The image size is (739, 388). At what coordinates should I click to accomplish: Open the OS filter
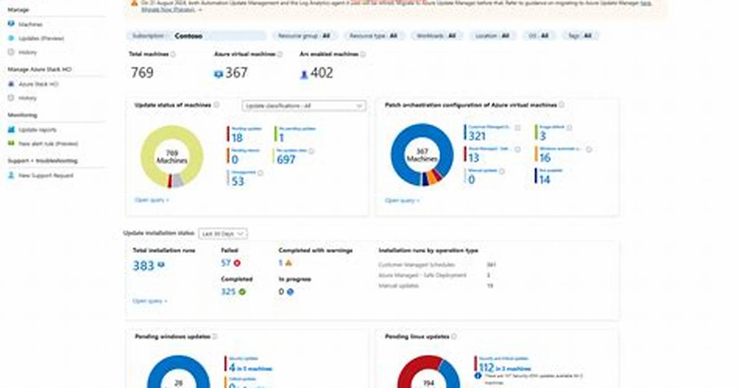pyautogui.click(x=539, y=36)
